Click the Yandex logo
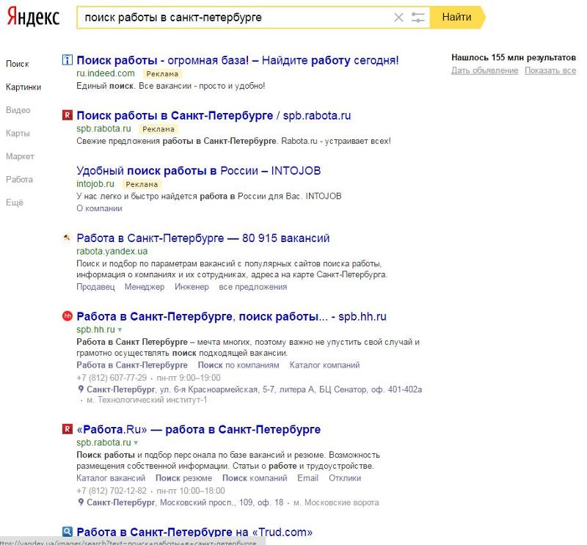Image resolution: width=587 pixels, height=545 pixels. click(x=33, y=17)
